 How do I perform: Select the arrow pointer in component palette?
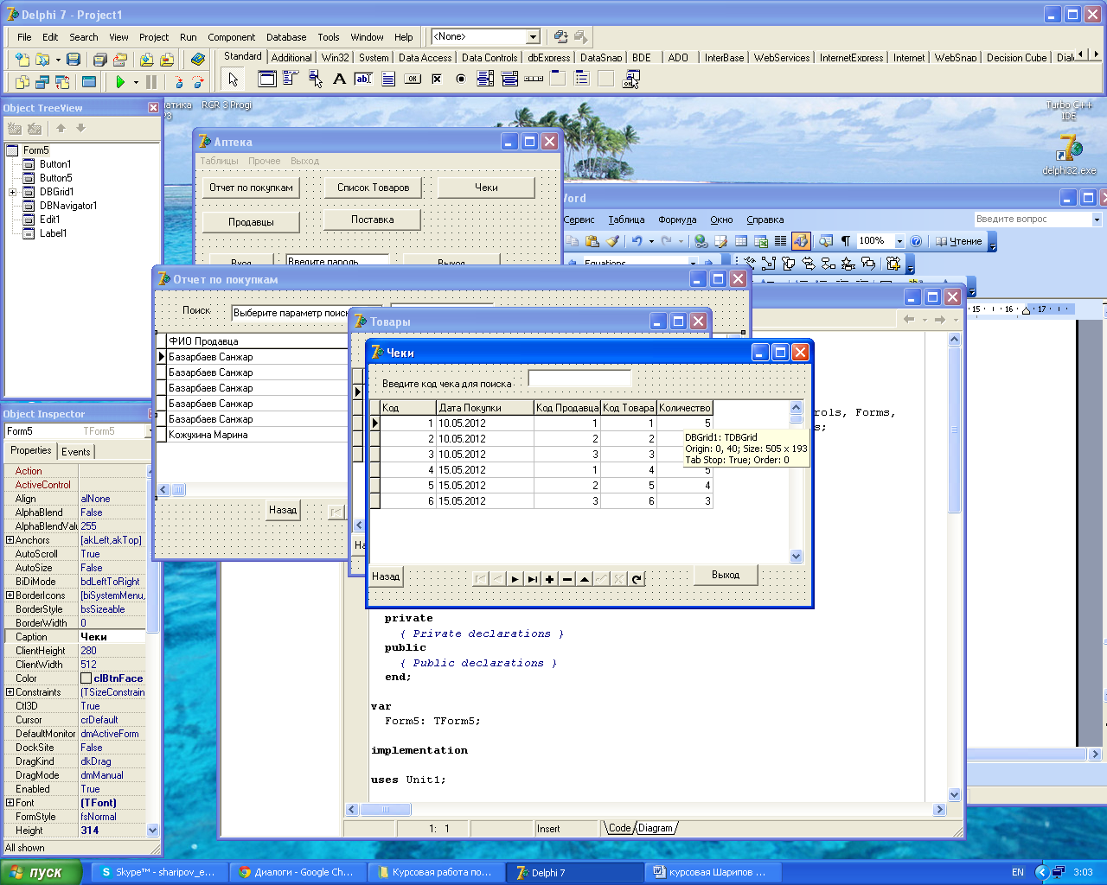coord(233,80)
